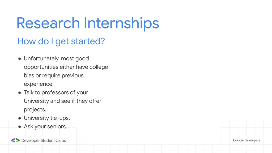The height and width of the screenshot is (153, 272).
Task: Click the word projects.
Action: [35, 110]
